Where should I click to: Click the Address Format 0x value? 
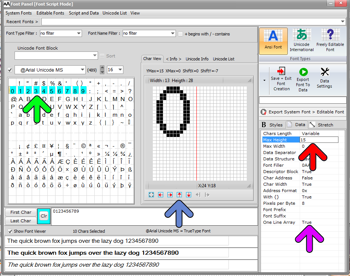pos(305,191)
